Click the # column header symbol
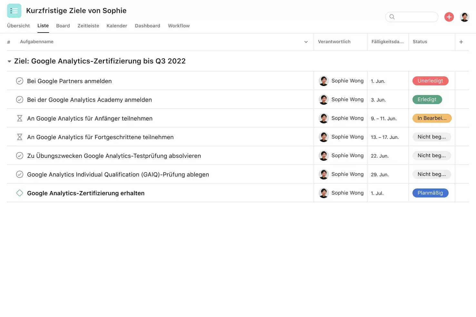This screenshot has width=476, height=317. [9, 42]
